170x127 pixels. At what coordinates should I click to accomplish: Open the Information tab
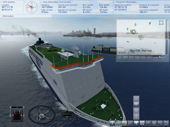coord(8,16)
